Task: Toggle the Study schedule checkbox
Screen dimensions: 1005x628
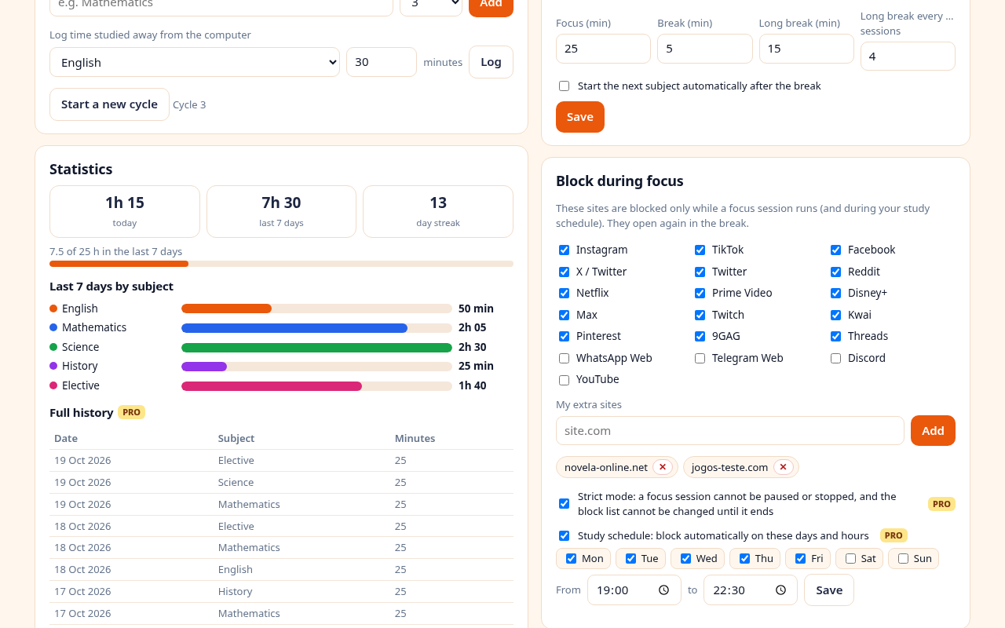Action: click(x=564, y=536)
